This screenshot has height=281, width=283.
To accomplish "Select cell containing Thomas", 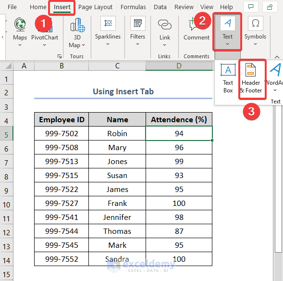I will [x=117, y=231].
